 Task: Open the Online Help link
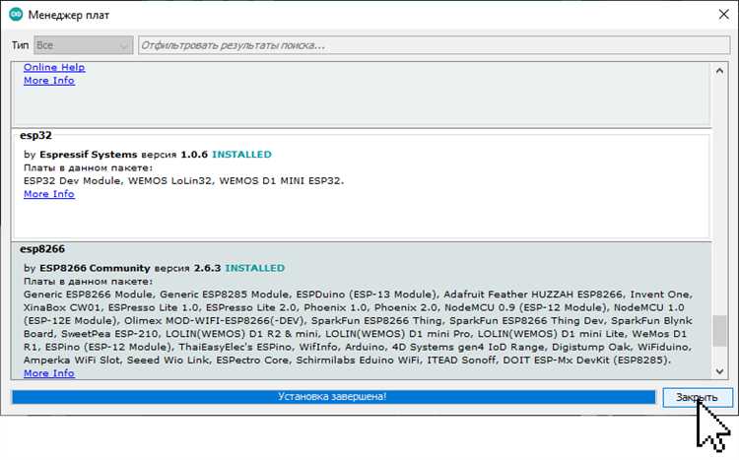pos(54,67)
